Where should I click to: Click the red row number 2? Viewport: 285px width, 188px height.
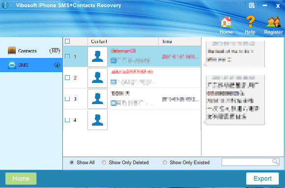[x=75, y=78]
